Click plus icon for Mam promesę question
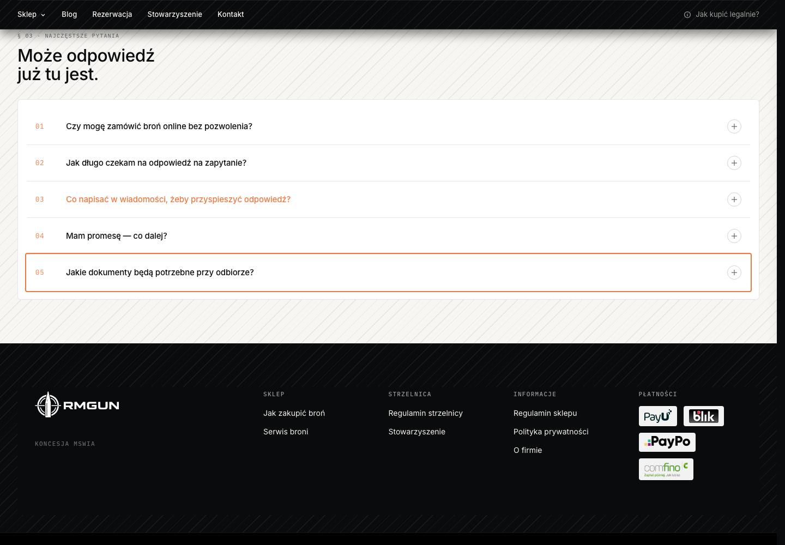The width and height of the screenshot is (785, 545). click(734, 236)
